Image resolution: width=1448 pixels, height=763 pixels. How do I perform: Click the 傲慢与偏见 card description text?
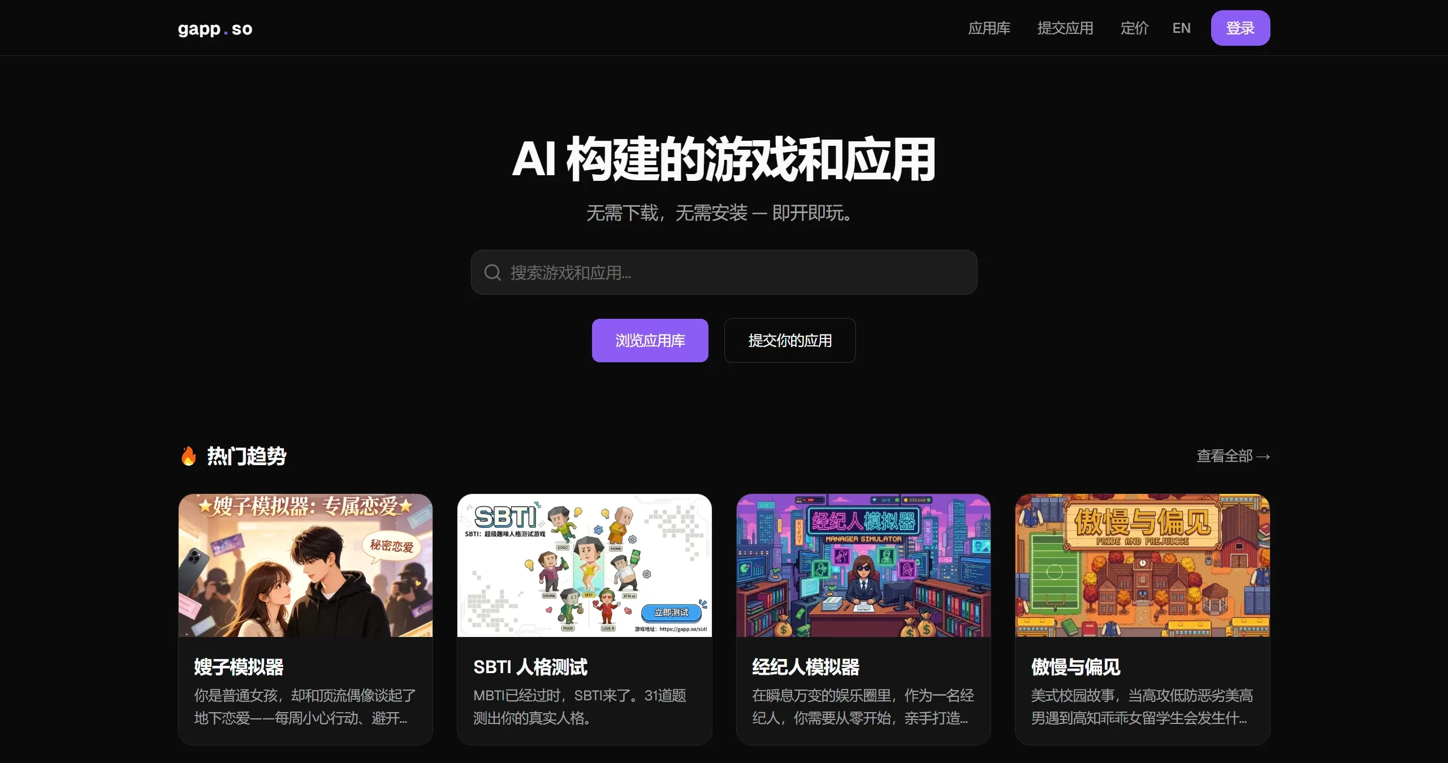pos(1141,706)
